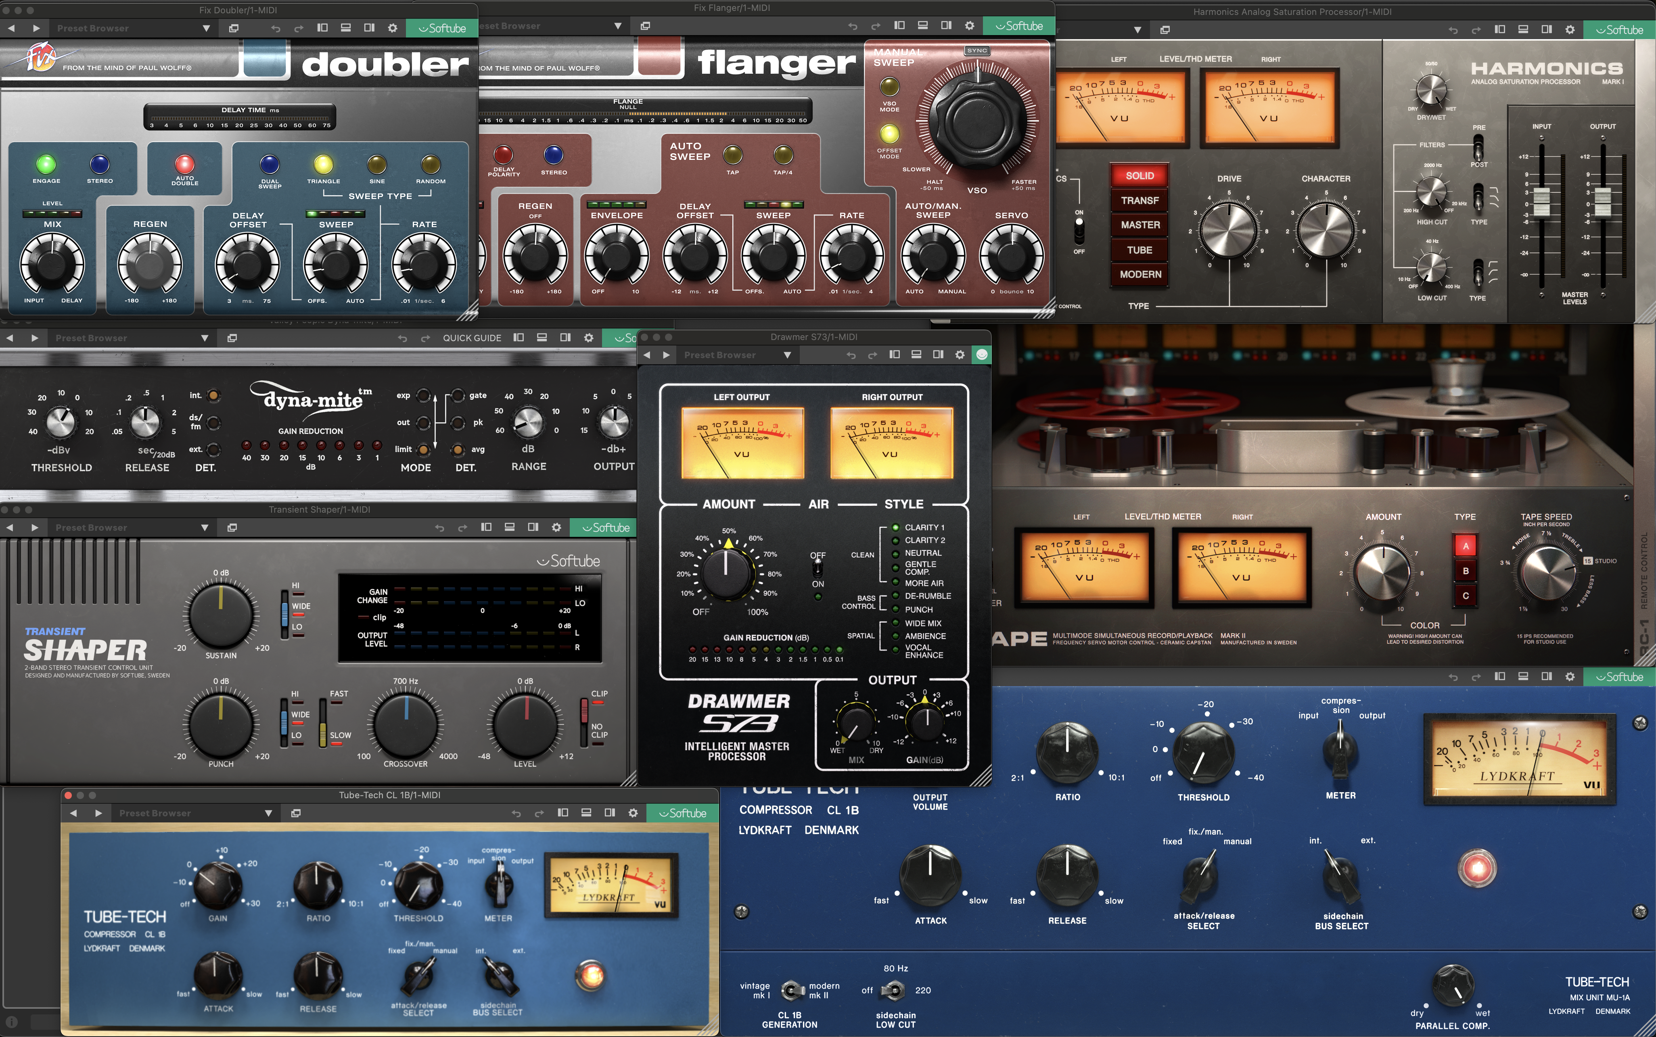Toggle red power lamp on blue Tube-Tech
1656x1037 pixels.
click(1477, 868)
